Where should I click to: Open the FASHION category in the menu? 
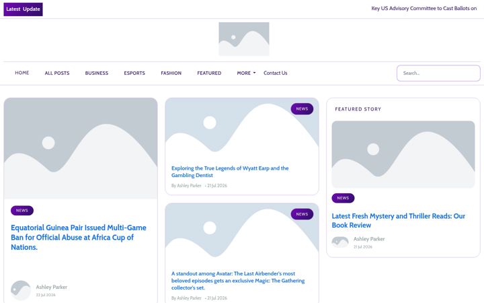(x=171, y=73)
